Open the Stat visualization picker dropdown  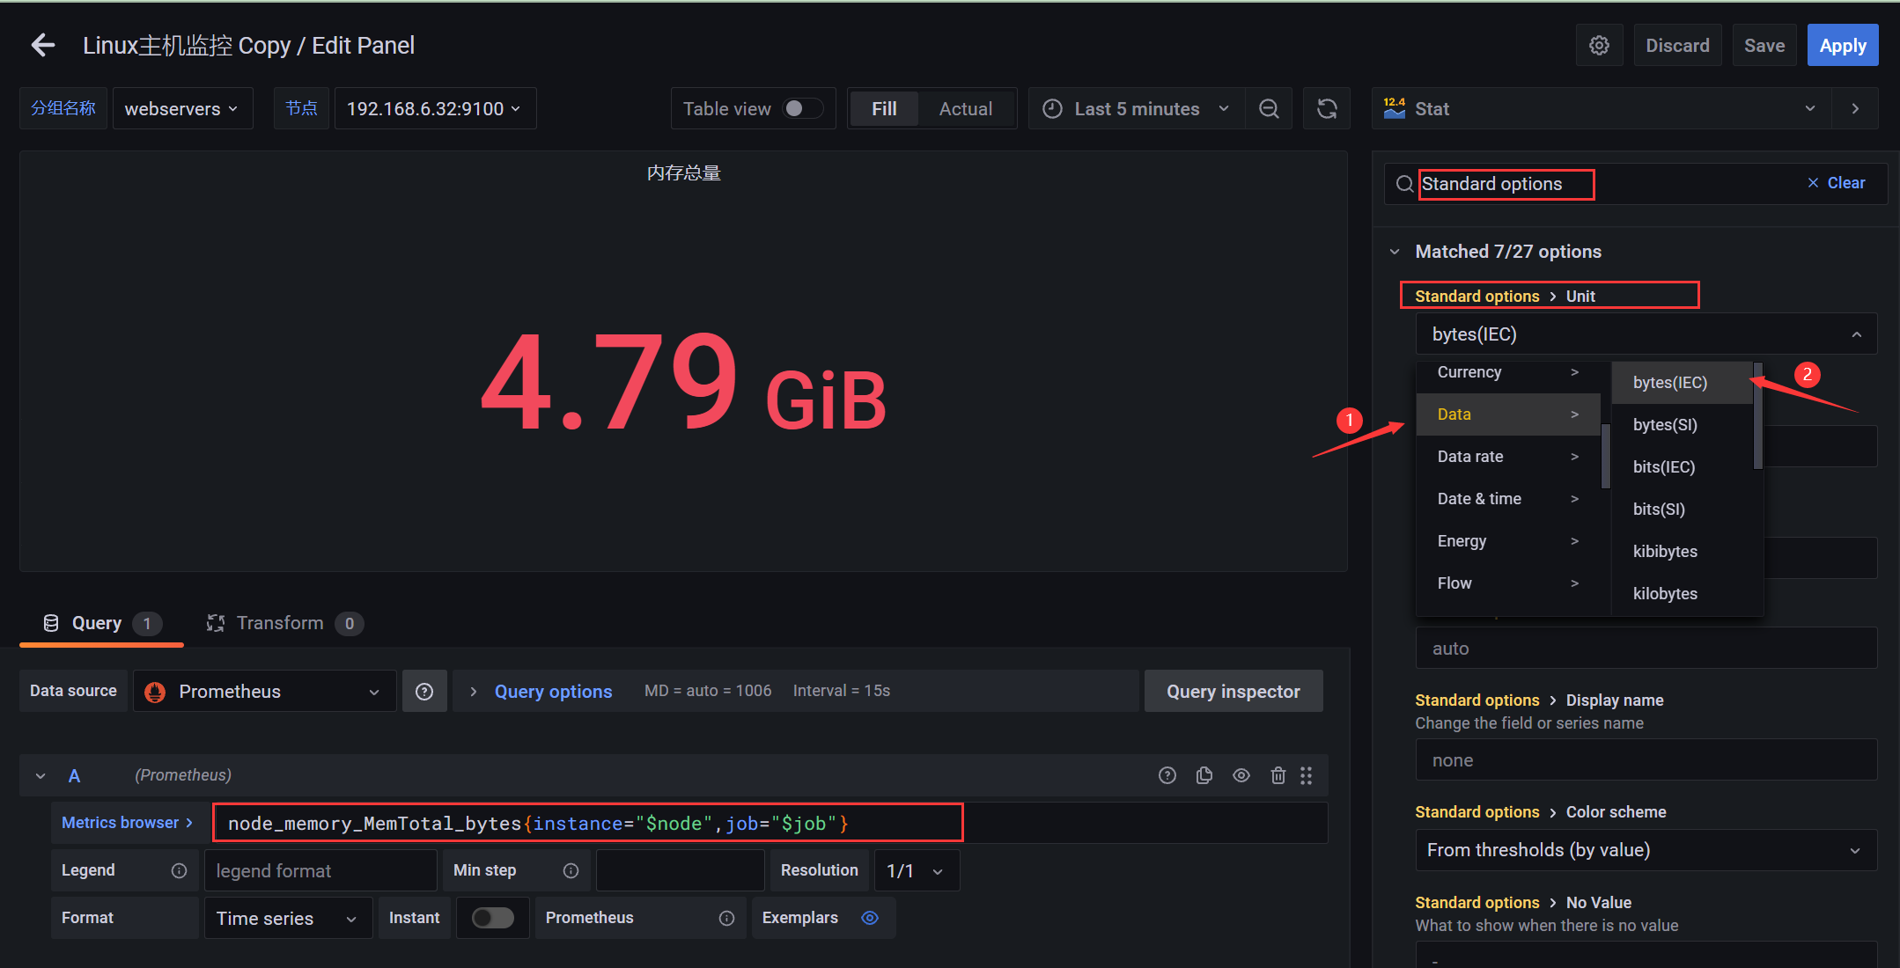[x=1601, y=108]
